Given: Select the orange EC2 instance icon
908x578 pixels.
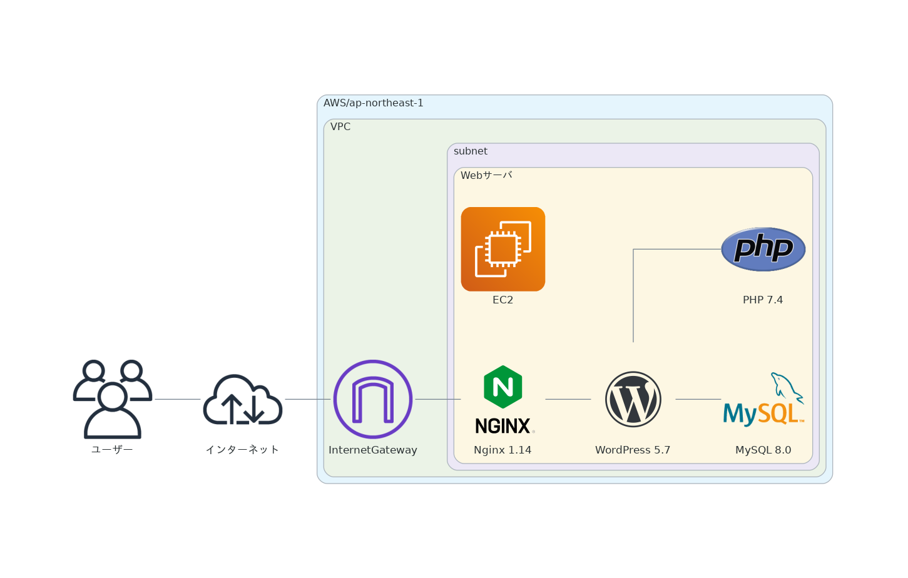Looking at the screenshot, I should pyautogui.click(x=503, y=249).
